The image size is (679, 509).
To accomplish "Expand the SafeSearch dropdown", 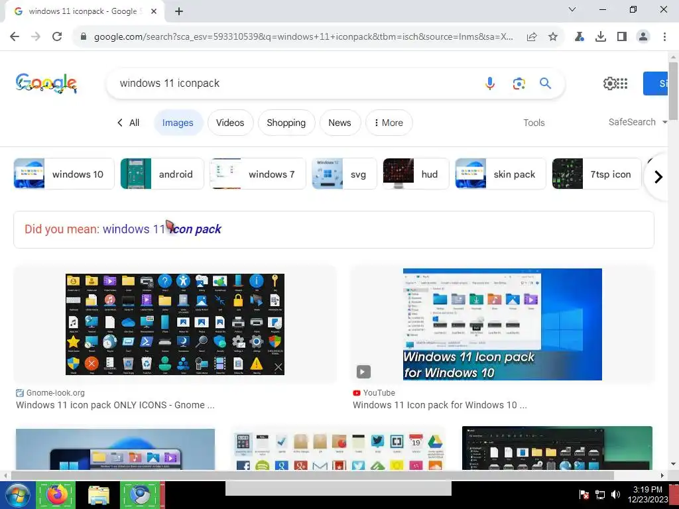I will coord(637,123).
